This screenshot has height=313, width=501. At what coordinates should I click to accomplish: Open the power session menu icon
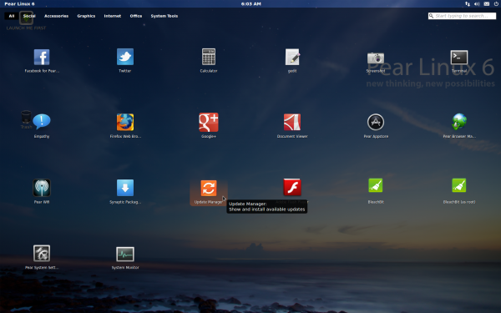pyautogui.click(x=496, y=4)
